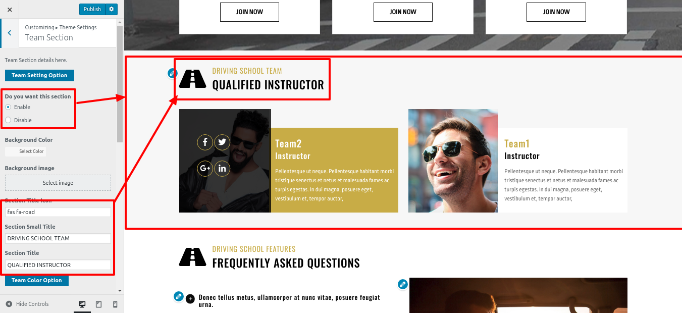Switch to mobile preview device icon

tap(115, 304)
